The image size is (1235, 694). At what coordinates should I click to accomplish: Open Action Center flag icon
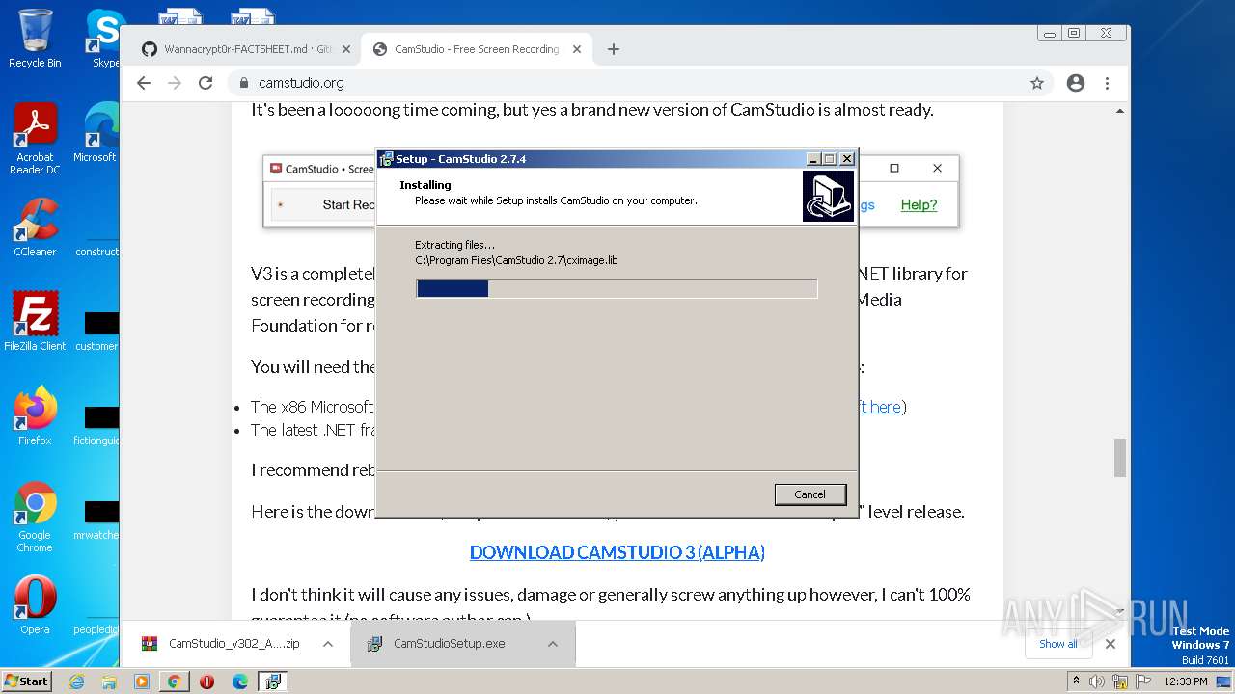(1143, 681)
